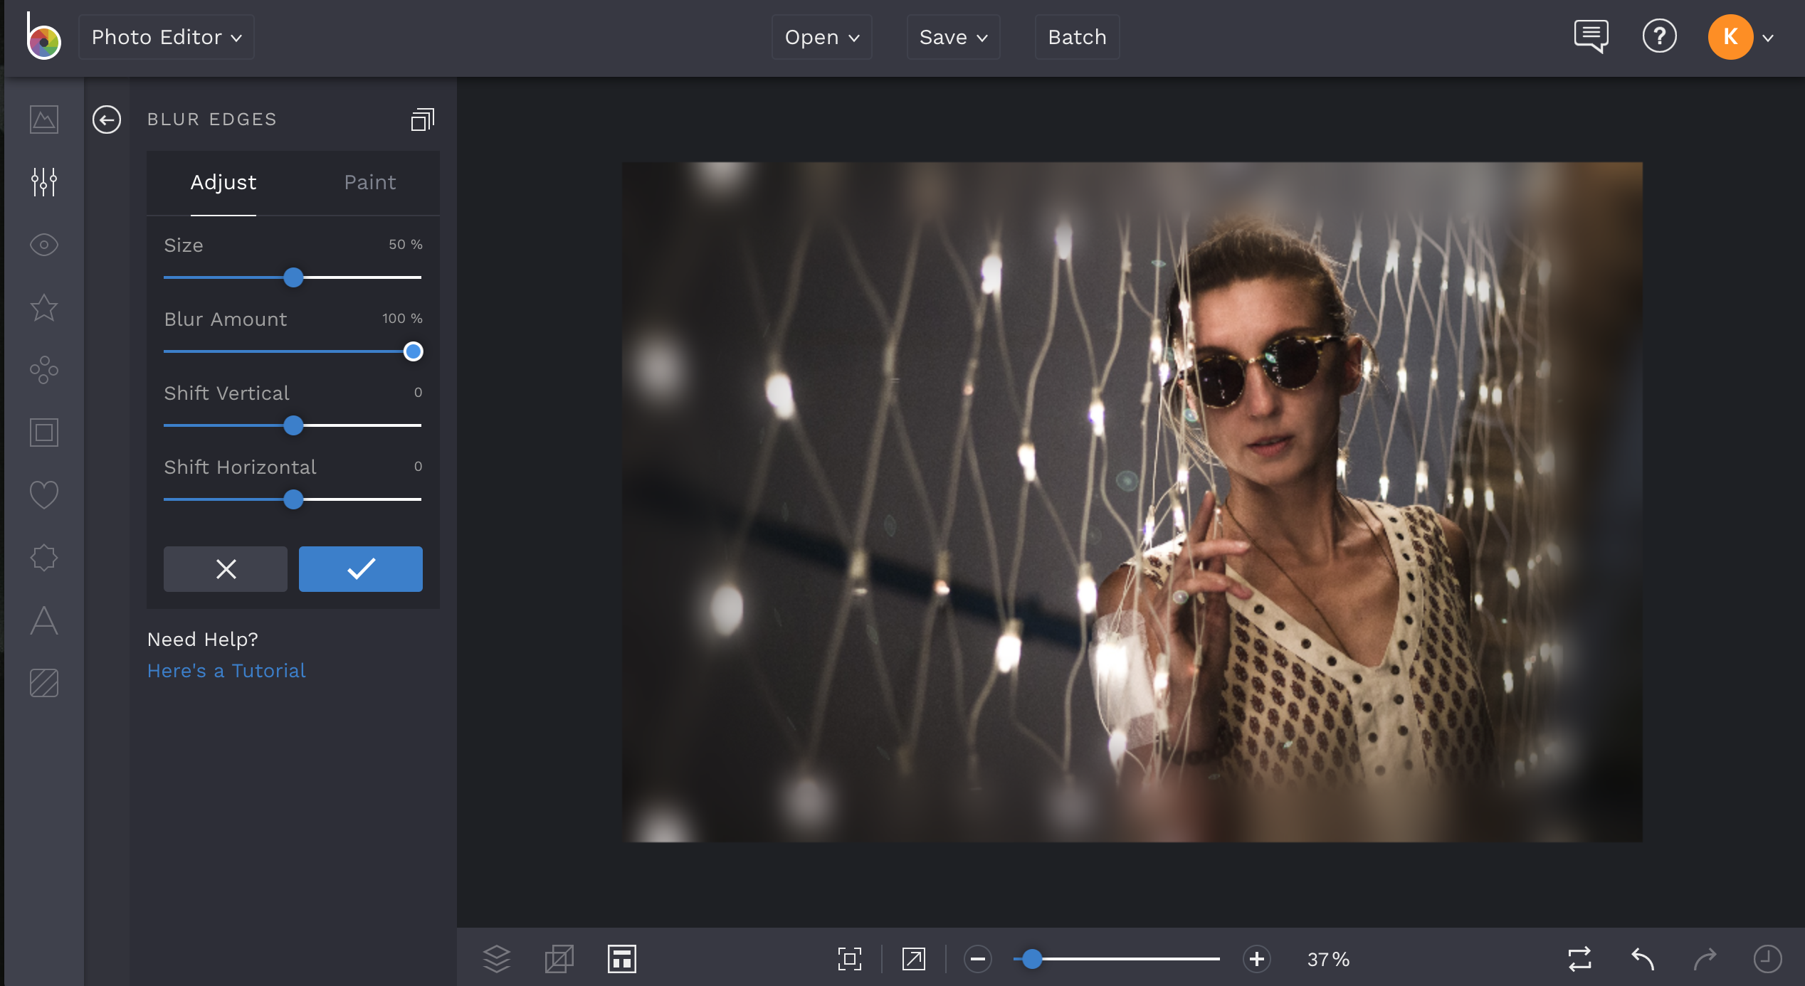This screenshot has width=1805, height=986.
Task: Open the help question mark icon
Action: (1659, 36)
